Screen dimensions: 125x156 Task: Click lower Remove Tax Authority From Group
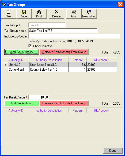coord(64,103)
